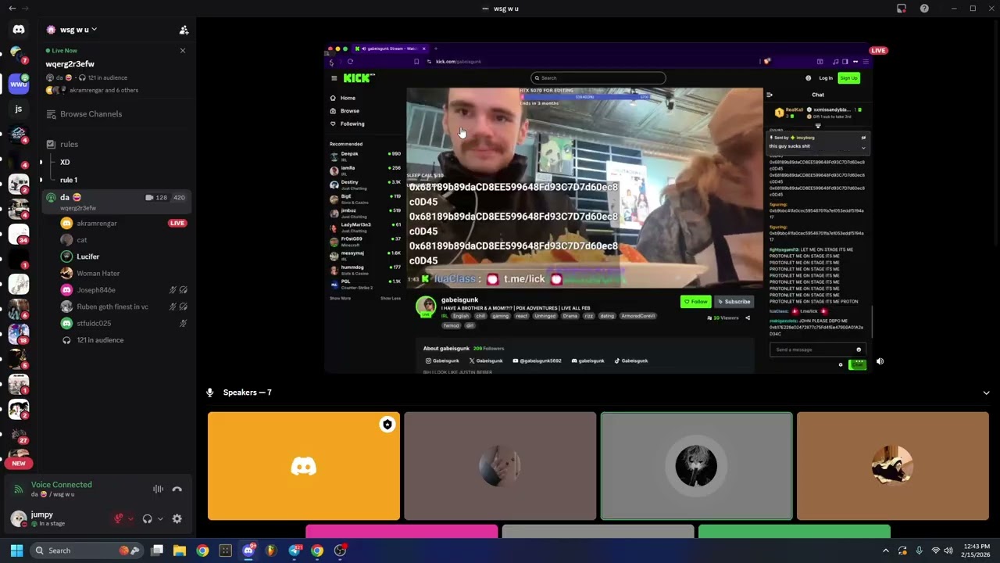Open Discord direct messages home icon

(19, 30)
